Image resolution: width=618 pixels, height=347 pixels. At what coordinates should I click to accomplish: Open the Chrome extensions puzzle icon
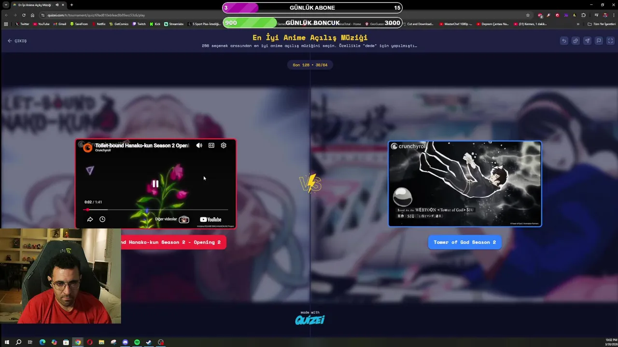[x=583, y=15]
